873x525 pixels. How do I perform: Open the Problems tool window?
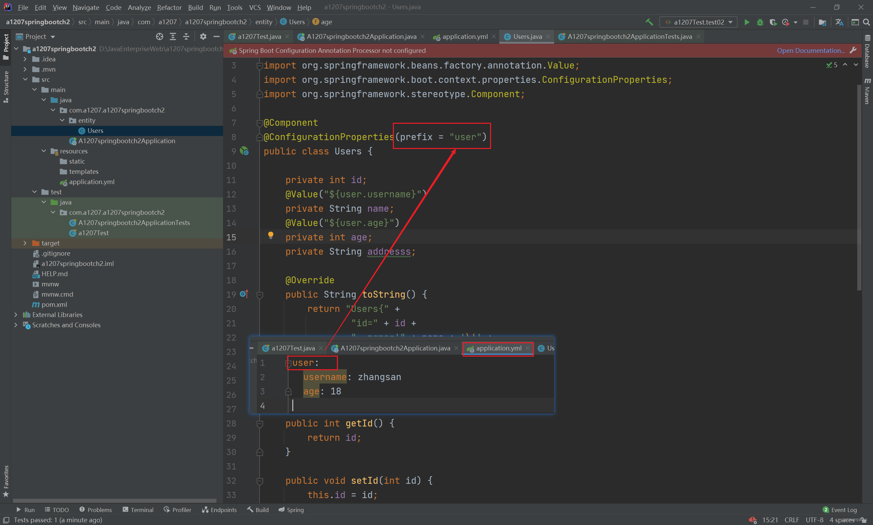click(x=95, y=509)
